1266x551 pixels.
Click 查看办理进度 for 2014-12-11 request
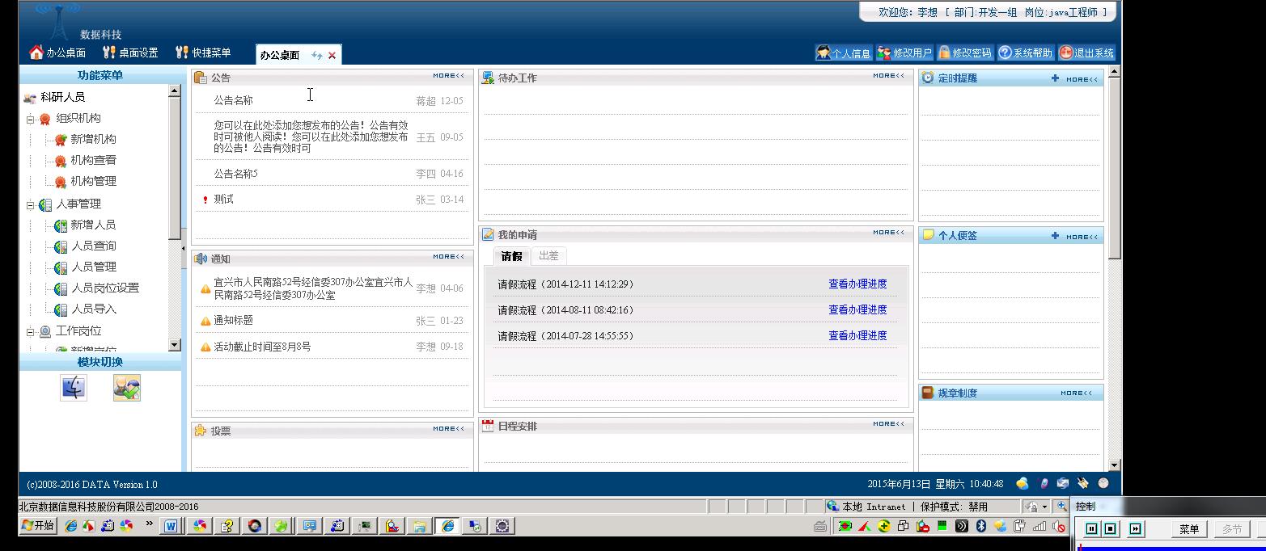point(857,284)
